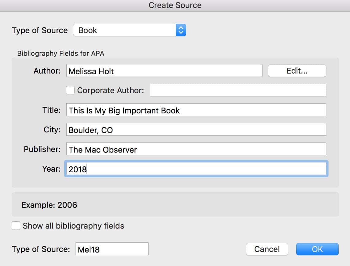Cancel the Create Source dialog
The image size is (350, 266).
[267, 249]
